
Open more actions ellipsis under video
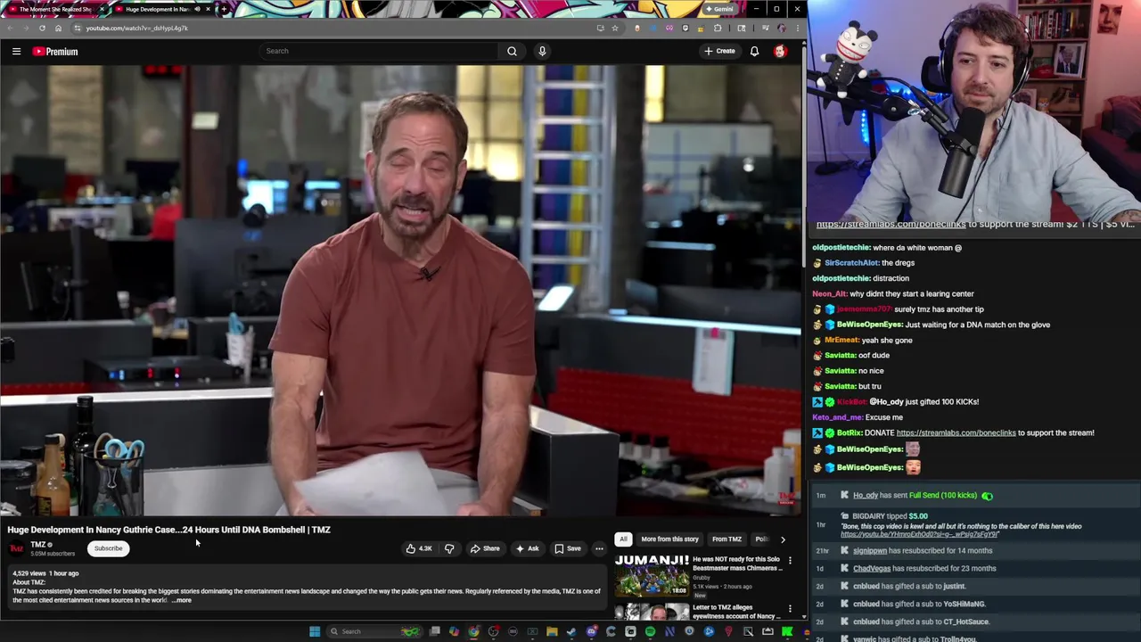tap(599, 548)
